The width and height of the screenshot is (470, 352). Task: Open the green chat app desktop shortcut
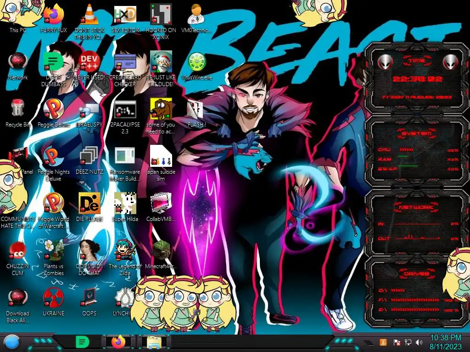(x=54, y=70)
